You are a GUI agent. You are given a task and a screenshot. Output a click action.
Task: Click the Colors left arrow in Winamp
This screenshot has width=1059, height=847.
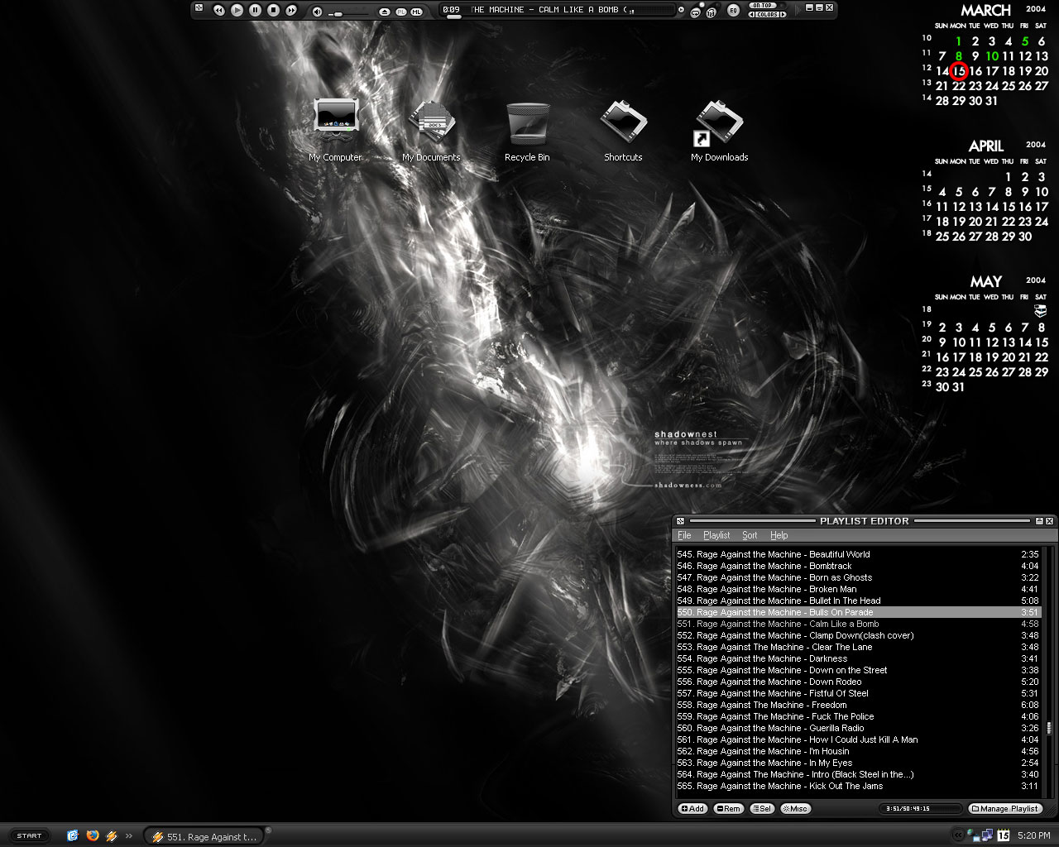(752, 14)
